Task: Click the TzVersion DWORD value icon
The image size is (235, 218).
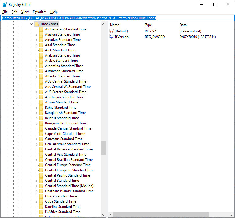Action: point(112,37)
